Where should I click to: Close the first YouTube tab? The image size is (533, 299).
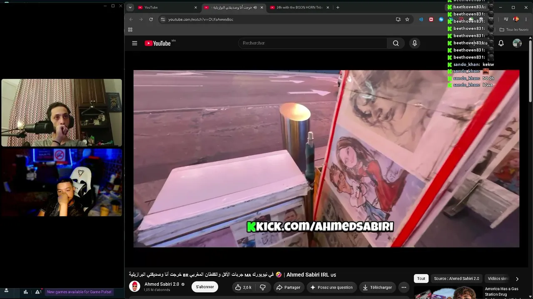coord(195,7)
